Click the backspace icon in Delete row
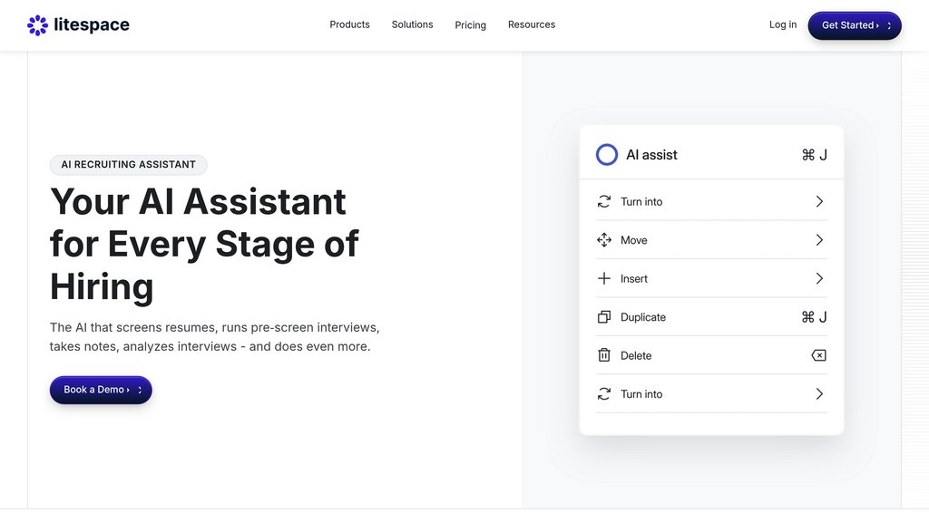 [x=818, y=355]
